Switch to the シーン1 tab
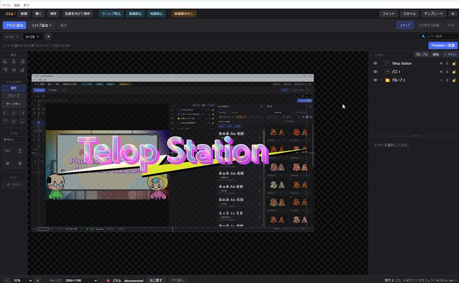This screenshot has height=283, width=459. (8, 37)
